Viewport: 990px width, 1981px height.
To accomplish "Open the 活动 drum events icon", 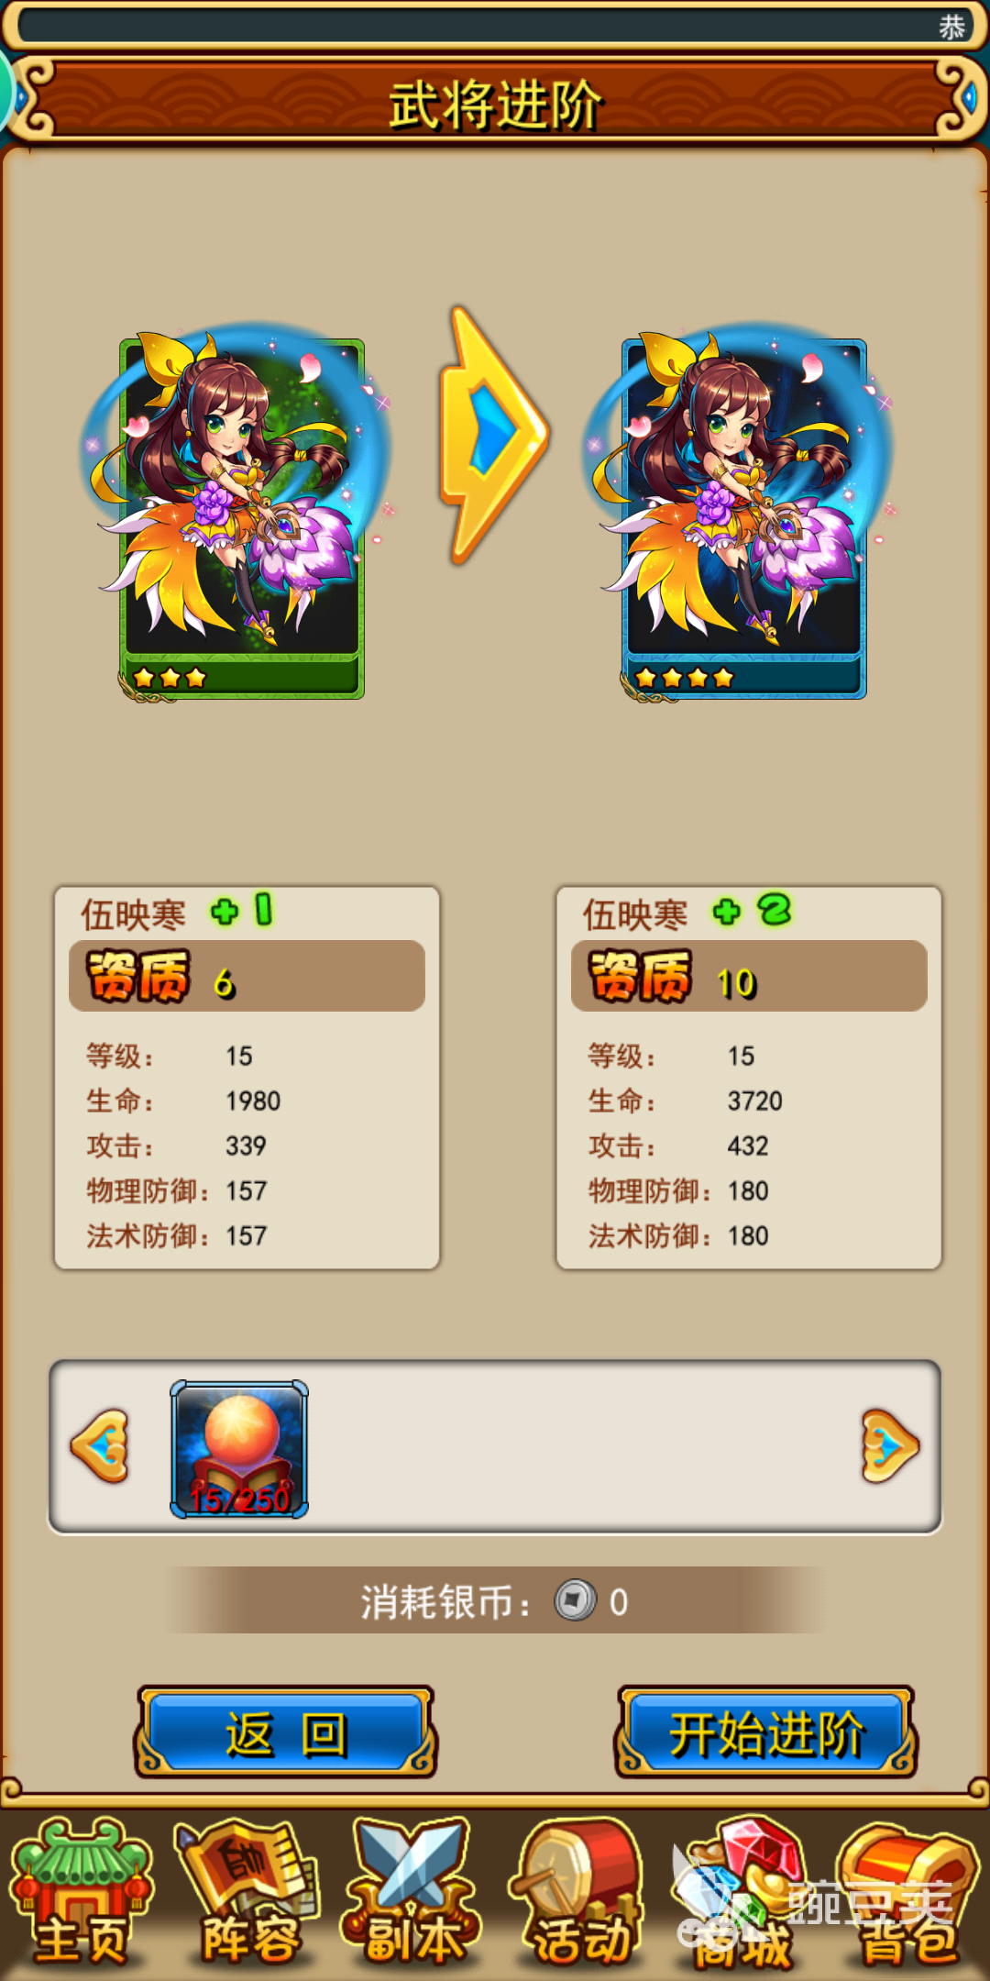I will (577, 1893).
